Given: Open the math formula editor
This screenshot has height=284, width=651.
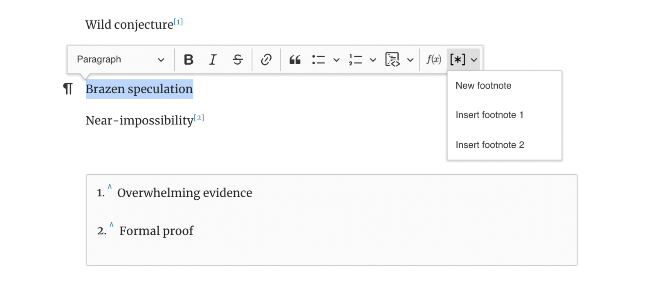Looking at the screenshot, I should [433, 60].
